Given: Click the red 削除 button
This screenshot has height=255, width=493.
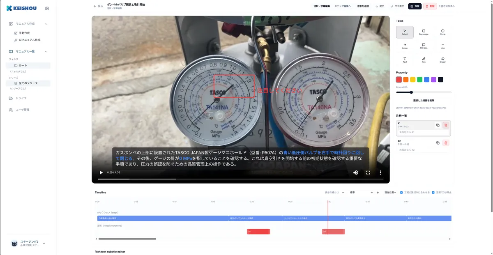Looking at the screenshot, I should pyautogui.click(x=430, y=6).
